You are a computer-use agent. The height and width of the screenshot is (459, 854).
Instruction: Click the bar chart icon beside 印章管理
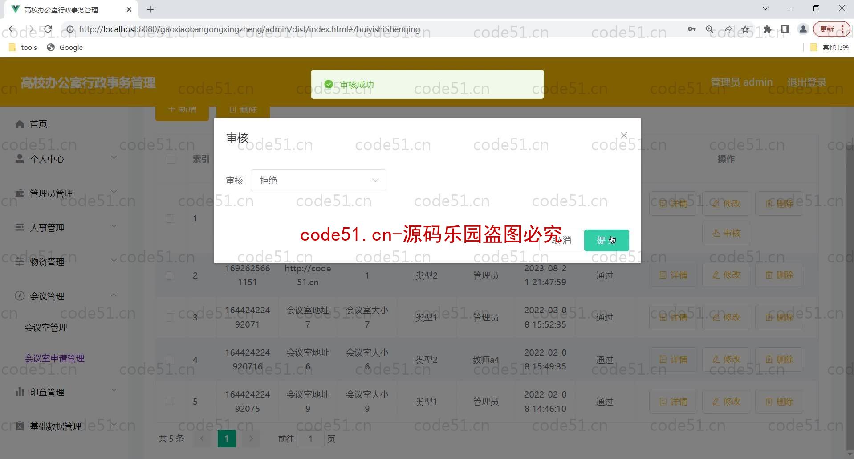coord(20,392)
